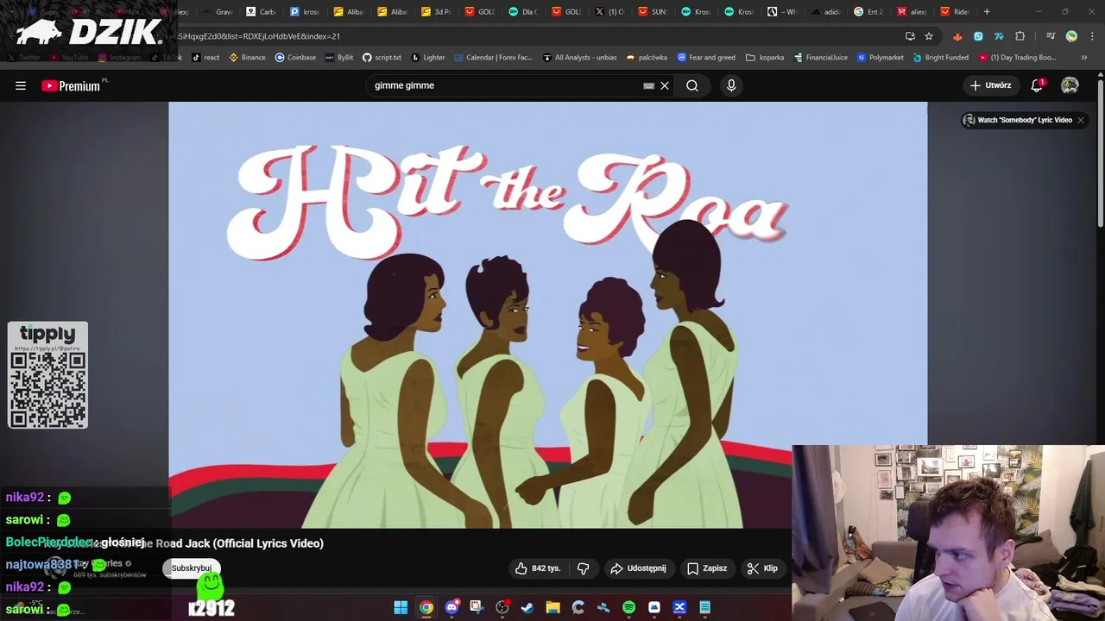
Task: Switch to the 'adida' browser tab
Action: click(x=826, y=12)
